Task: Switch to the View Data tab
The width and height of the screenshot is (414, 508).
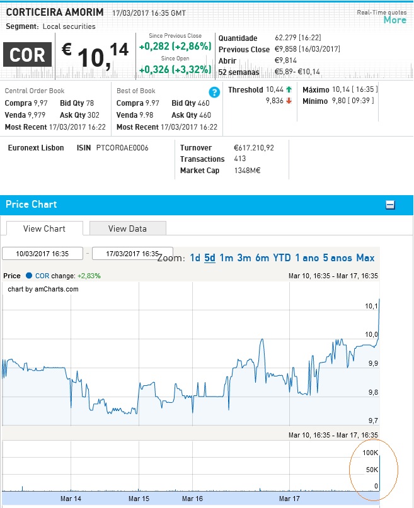Action: click(x=127, y=229)
